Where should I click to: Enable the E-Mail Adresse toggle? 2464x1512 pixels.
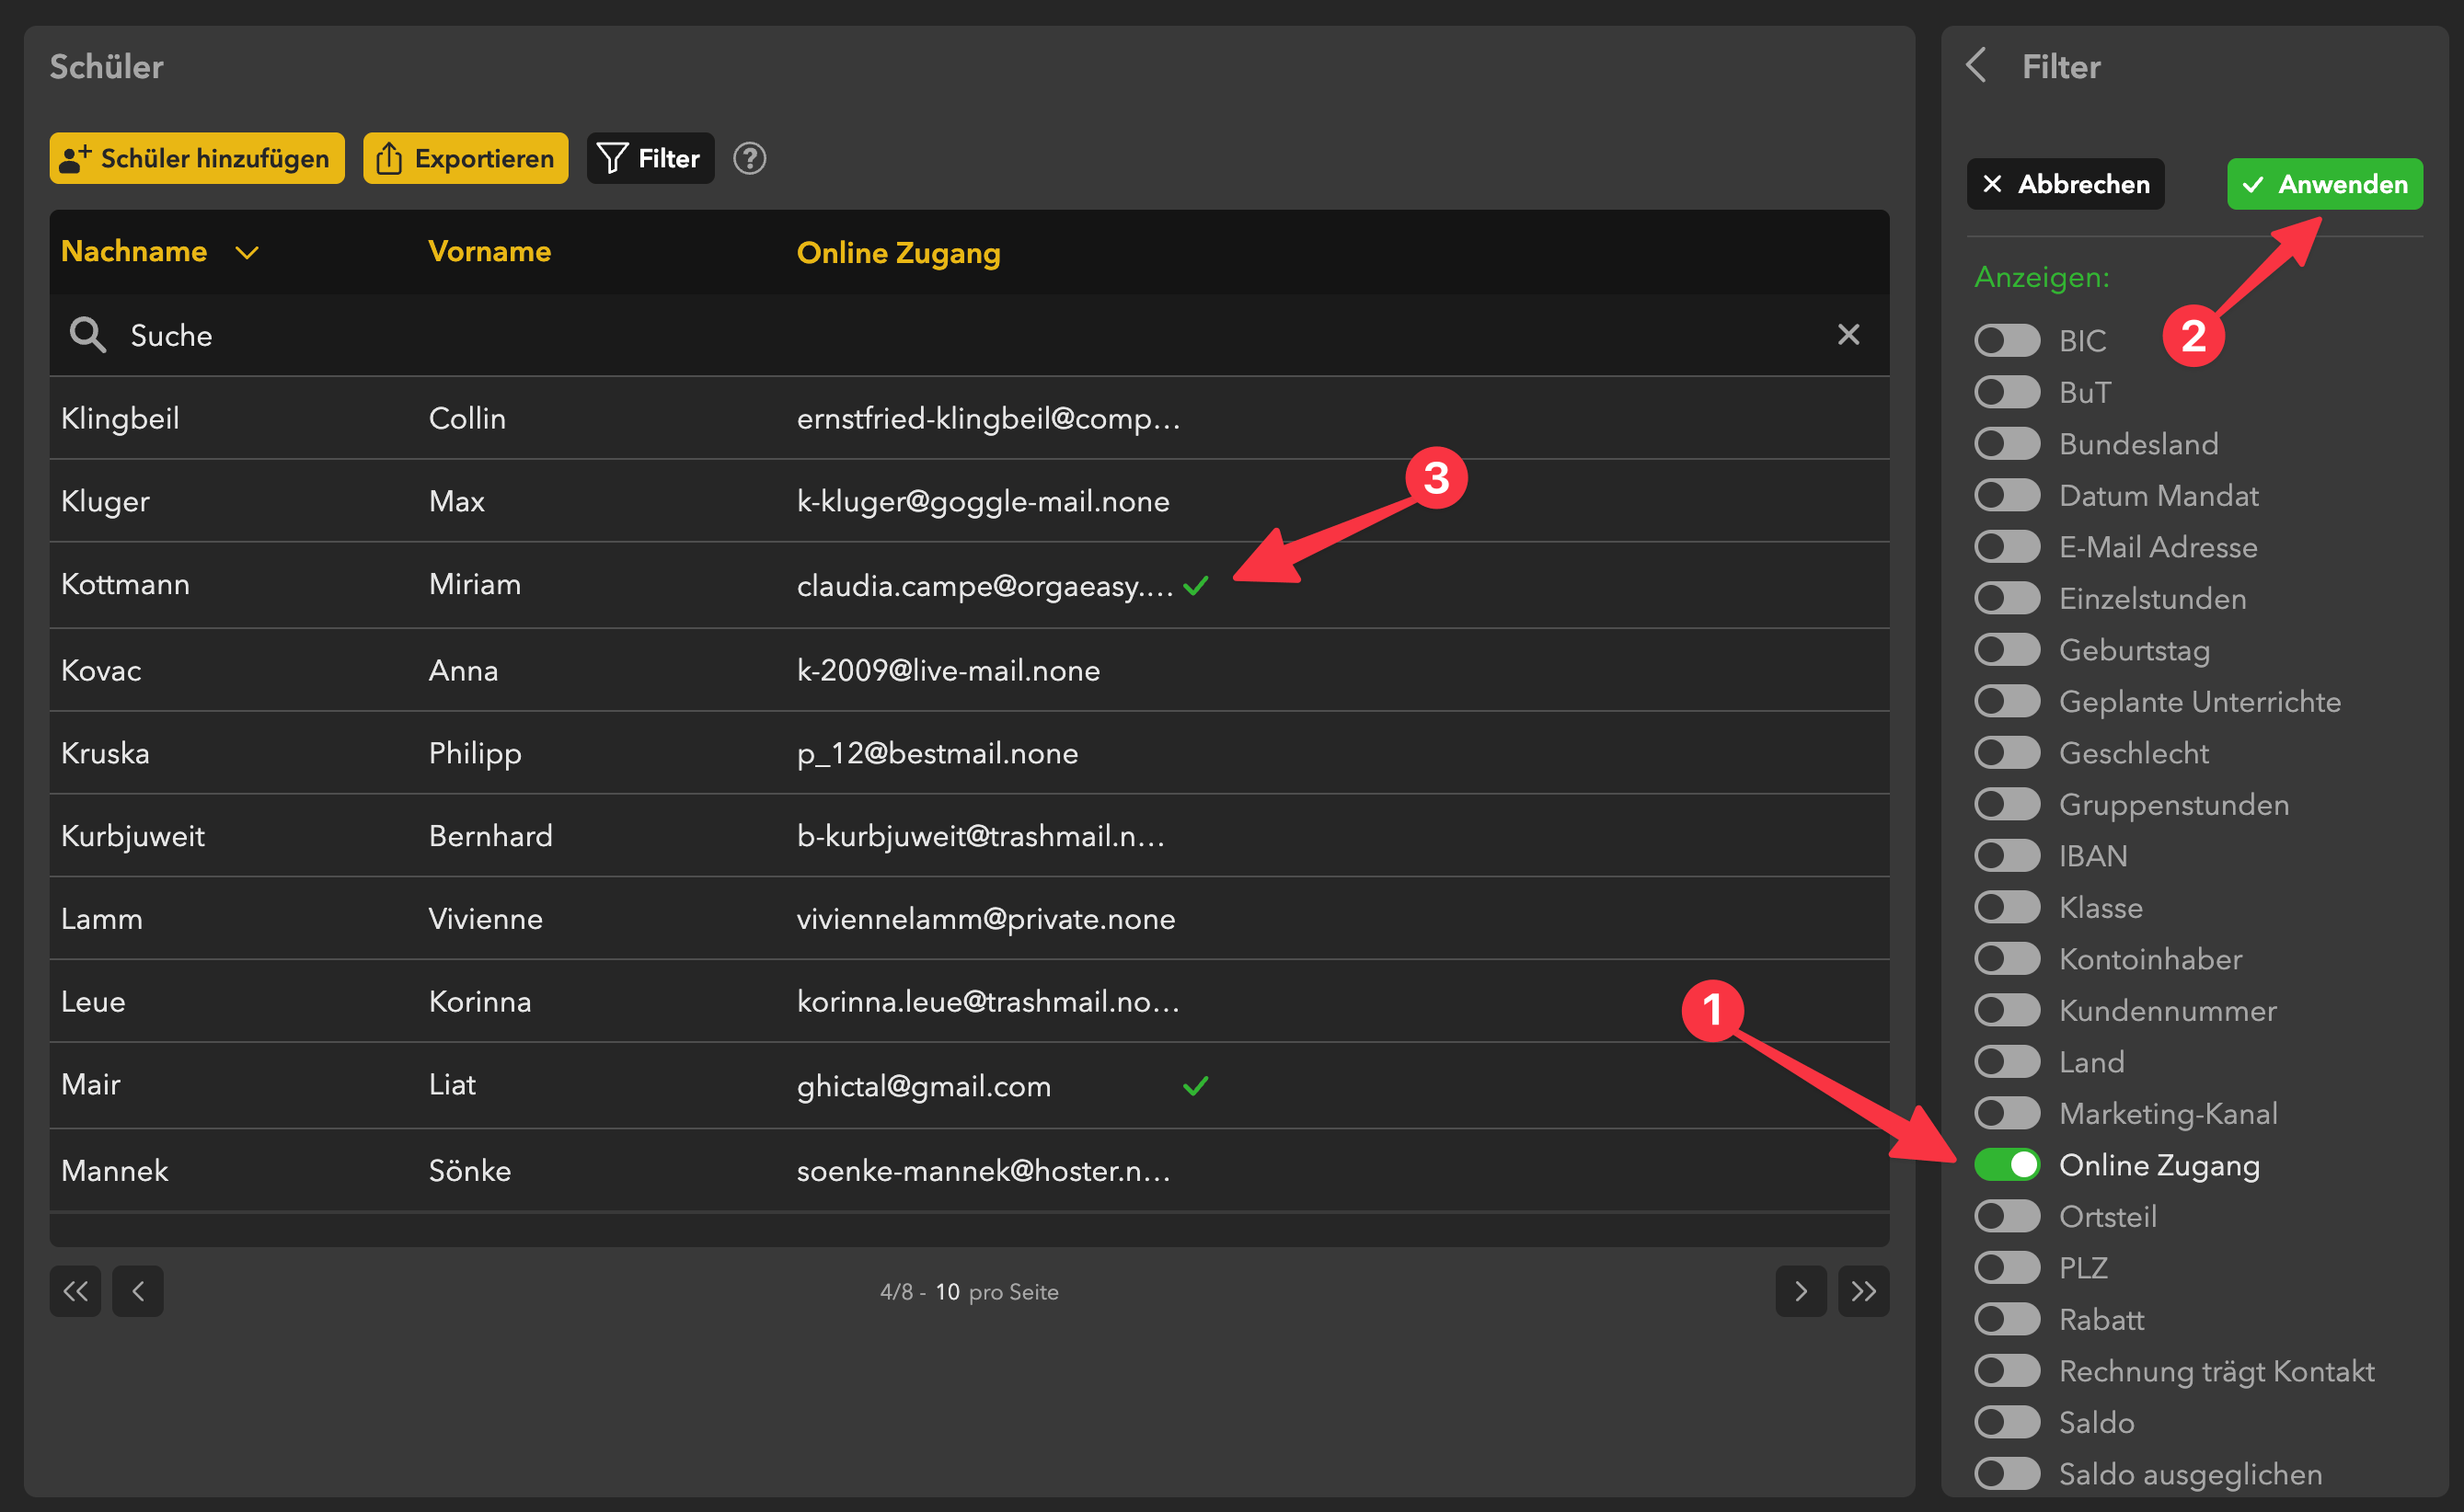point(2007,547)
